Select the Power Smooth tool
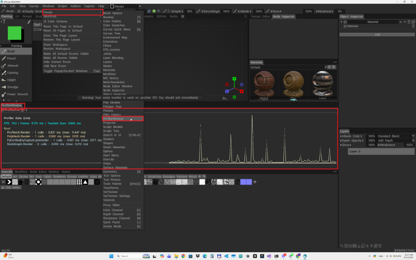This screenshot has width=416, height=260. click(16, 94)
